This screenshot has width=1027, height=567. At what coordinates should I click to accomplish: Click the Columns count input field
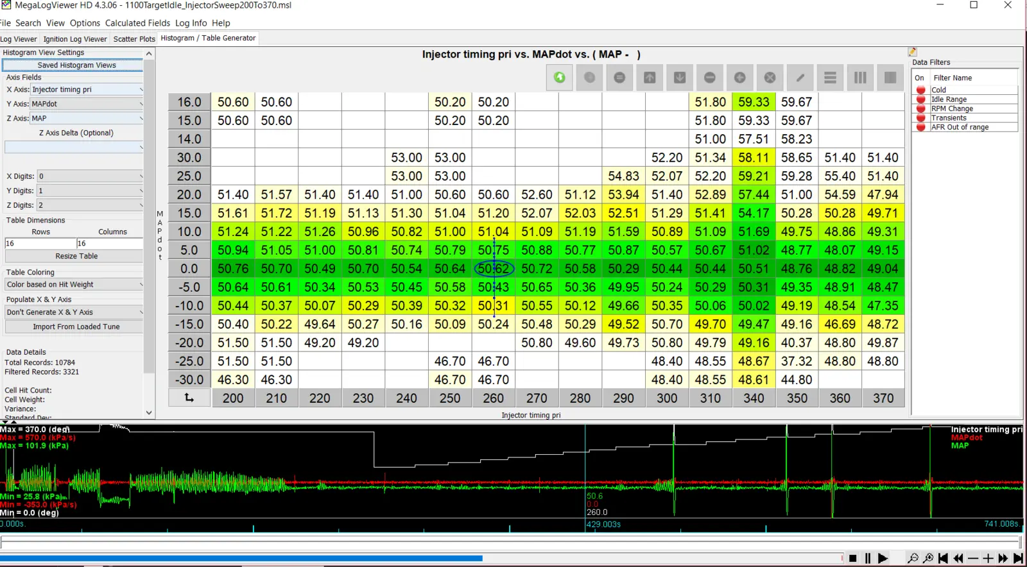tap(110, 243)
